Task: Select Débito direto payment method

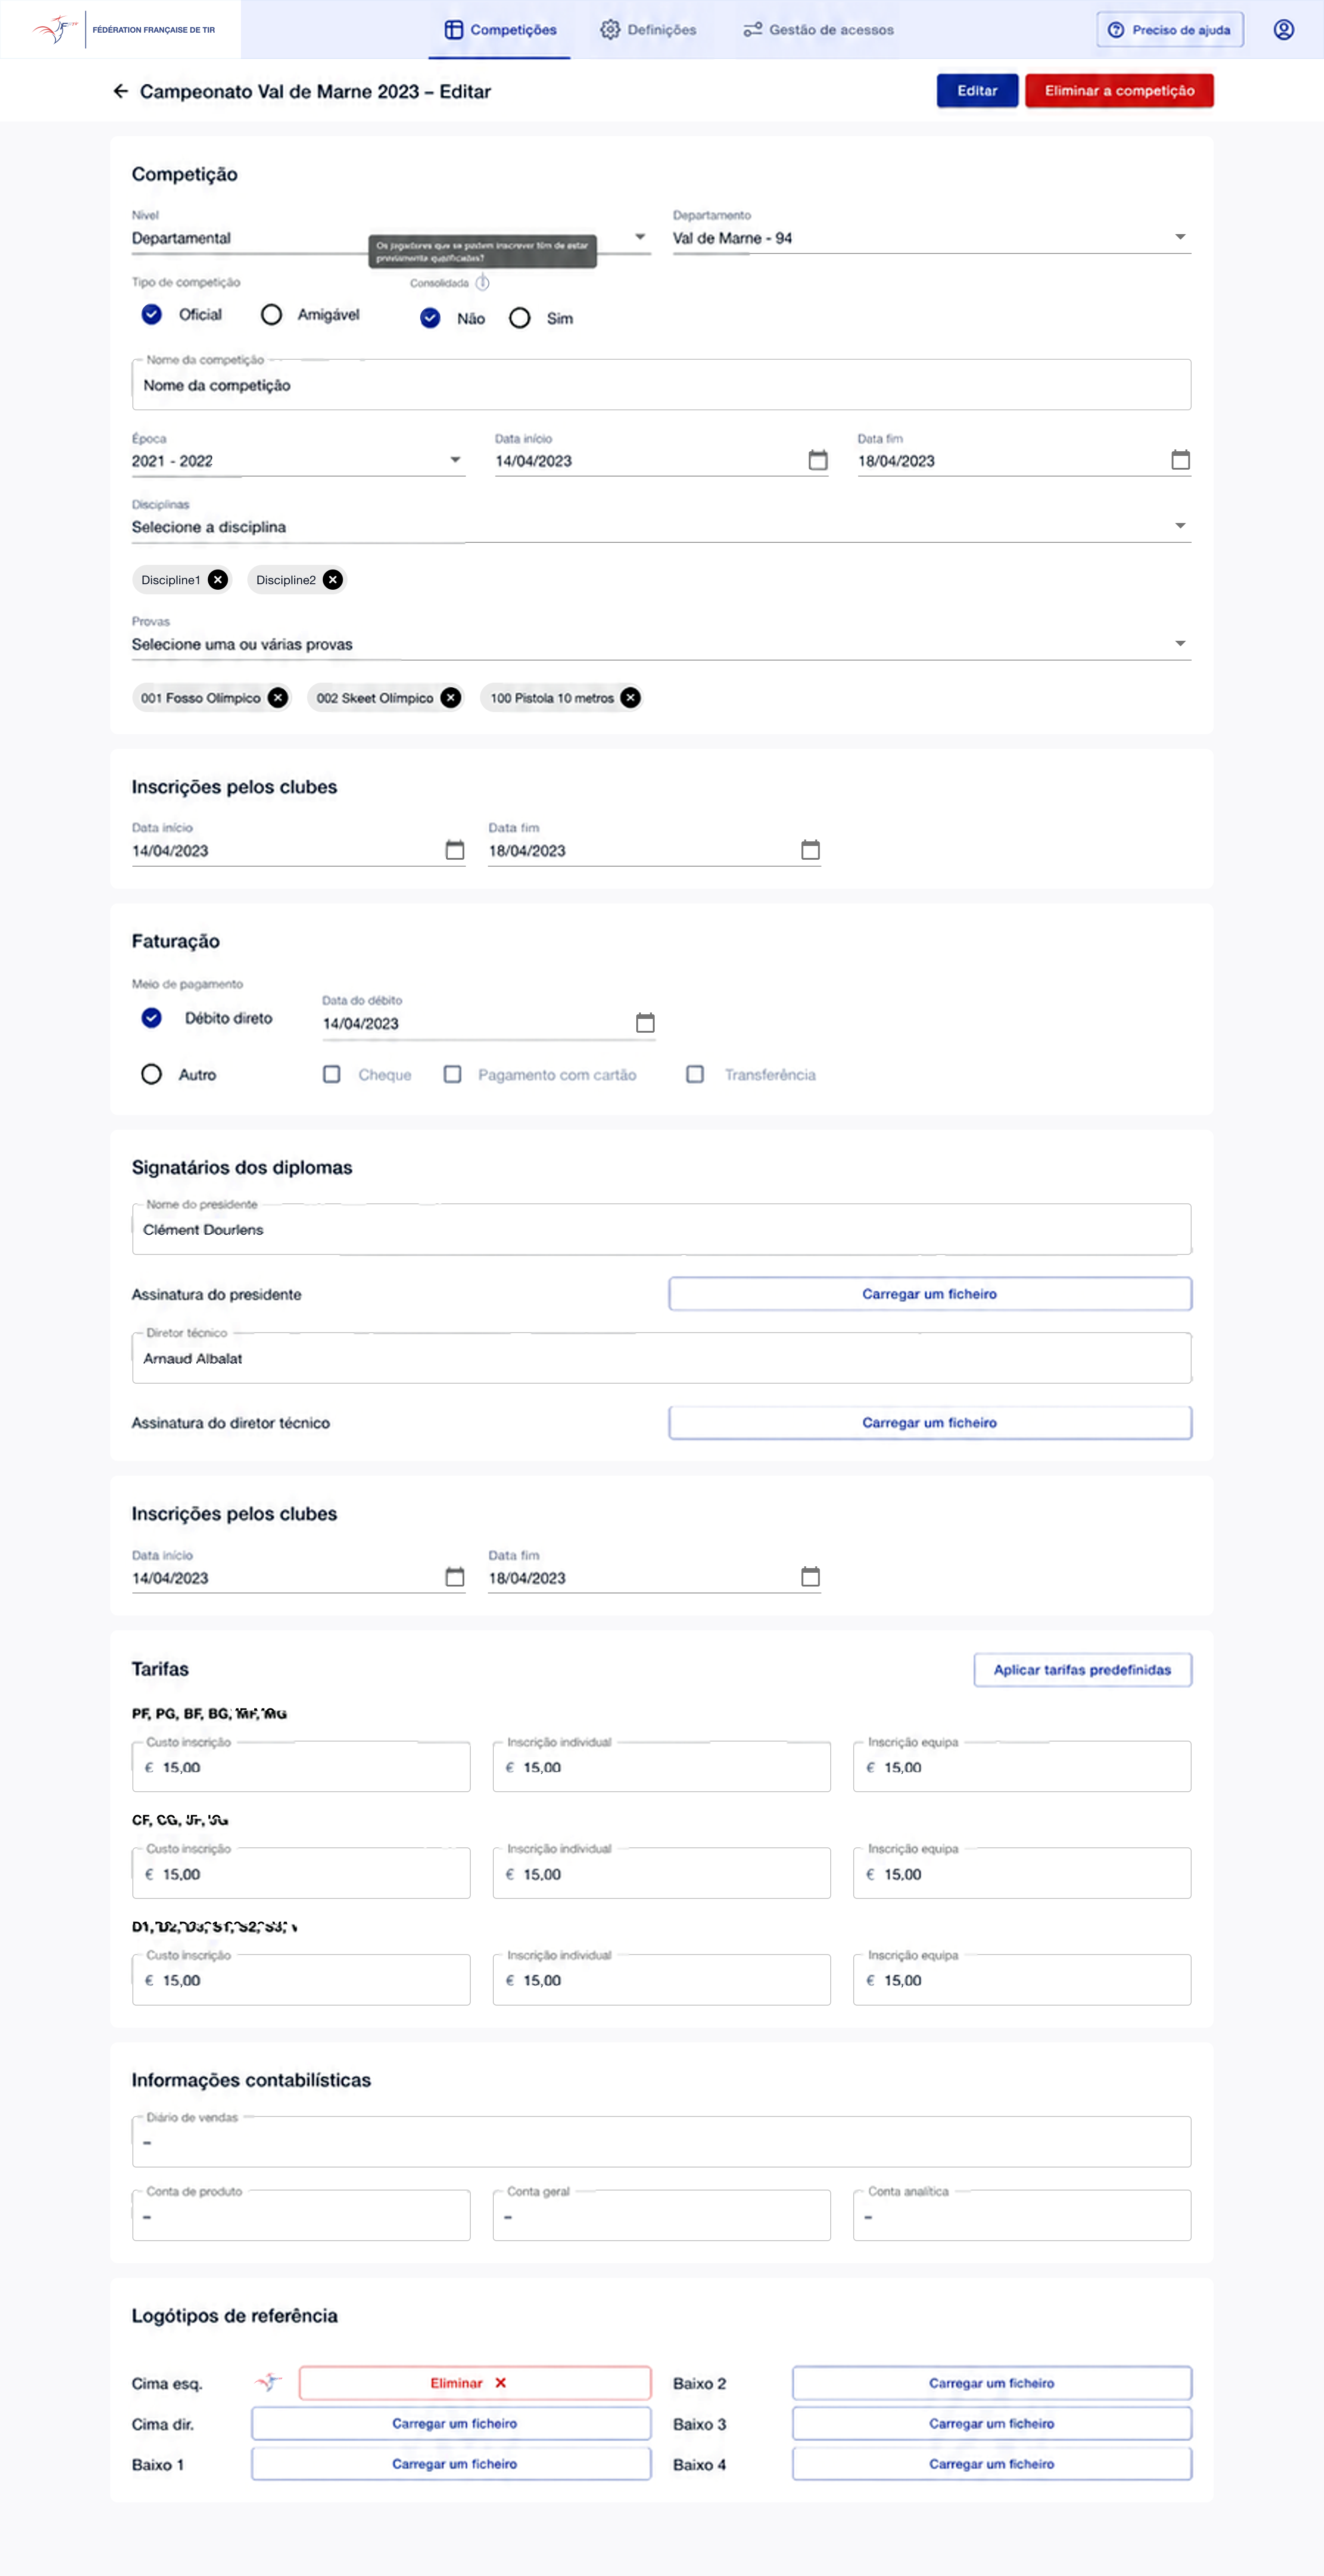Action: click(152, 1018)
